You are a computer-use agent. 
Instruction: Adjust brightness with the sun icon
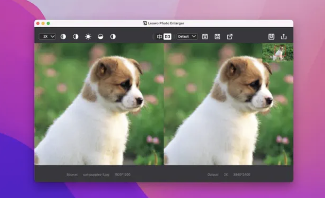[88, 37]
